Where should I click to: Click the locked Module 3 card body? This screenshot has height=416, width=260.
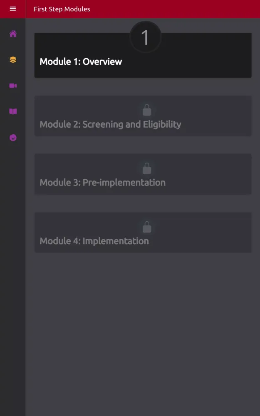[x=143, y=174]
